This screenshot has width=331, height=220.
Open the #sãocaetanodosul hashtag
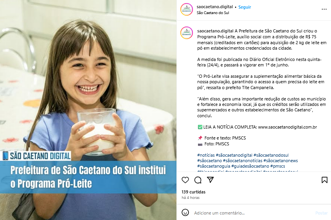(271, 155)
